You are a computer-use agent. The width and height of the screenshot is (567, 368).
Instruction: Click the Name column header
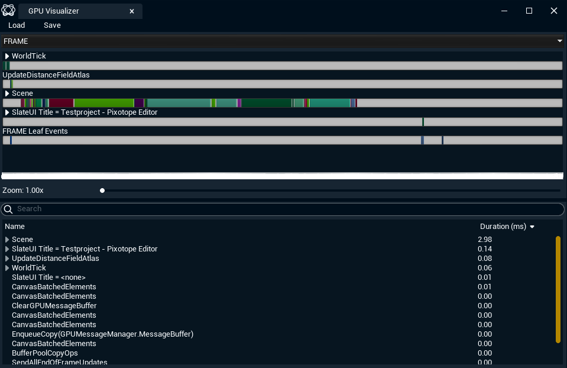(x=15, y=227)
